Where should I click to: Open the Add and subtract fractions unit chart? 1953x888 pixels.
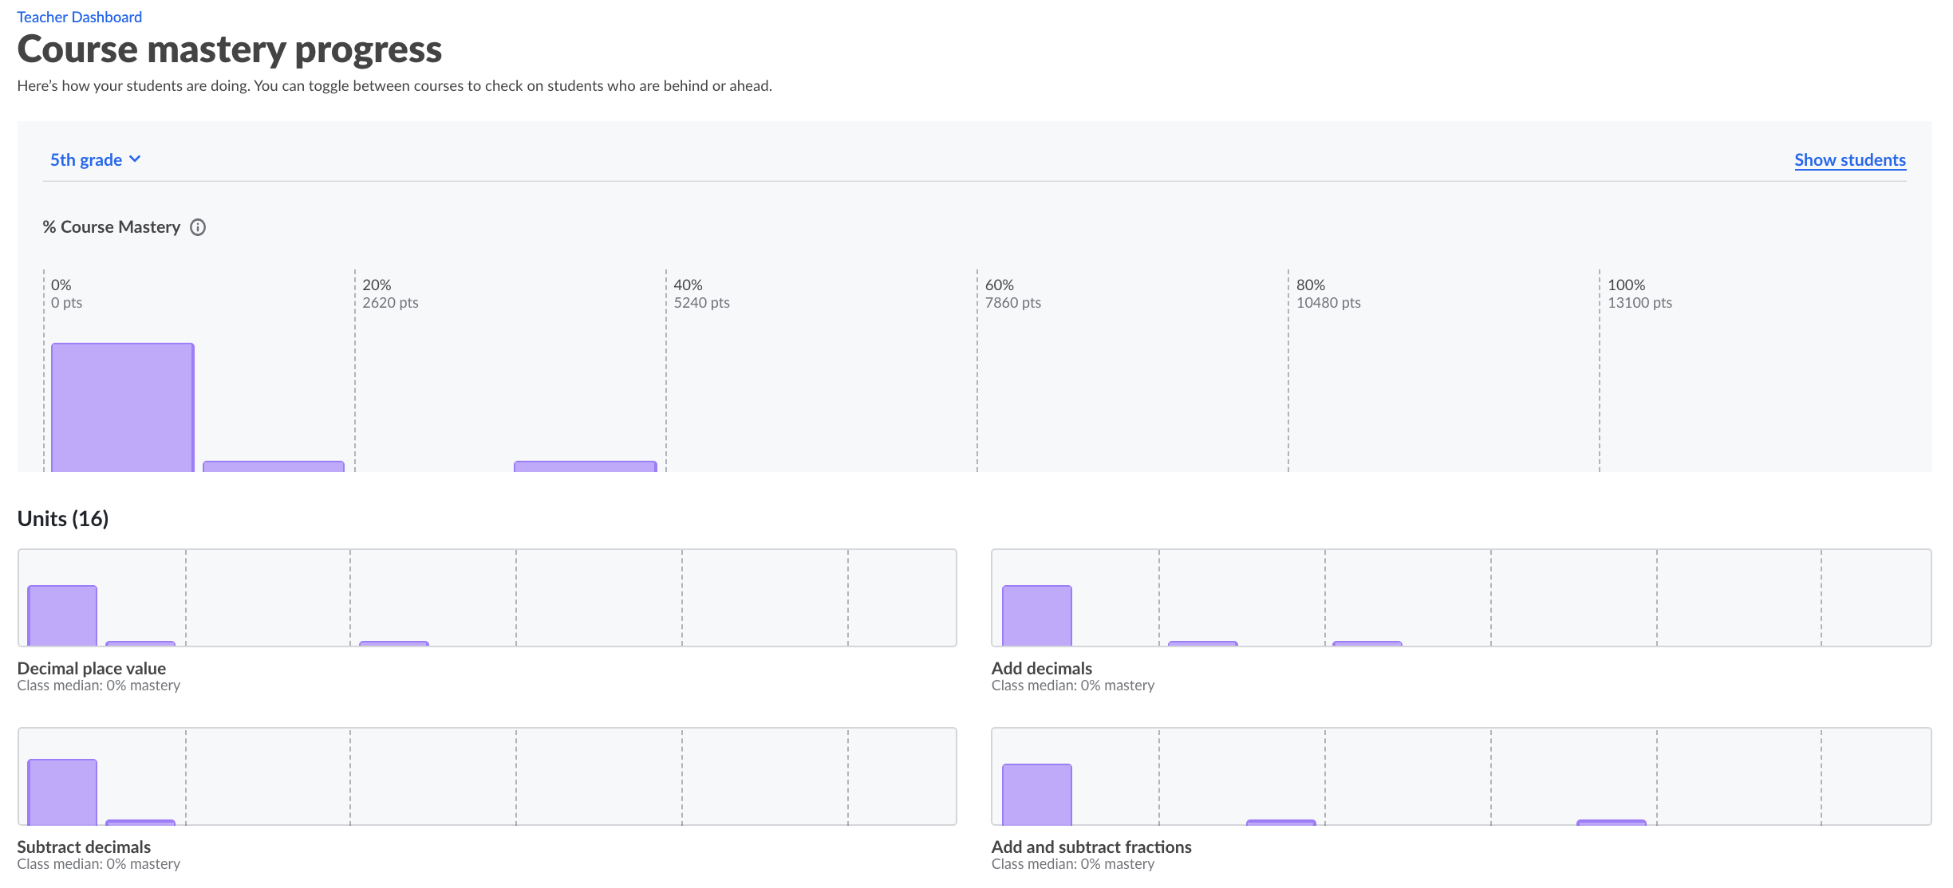(1460, 776)
